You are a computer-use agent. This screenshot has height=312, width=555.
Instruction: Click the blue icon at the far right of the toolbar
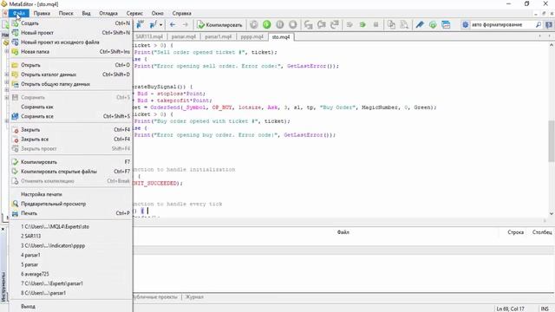(549, 25)
